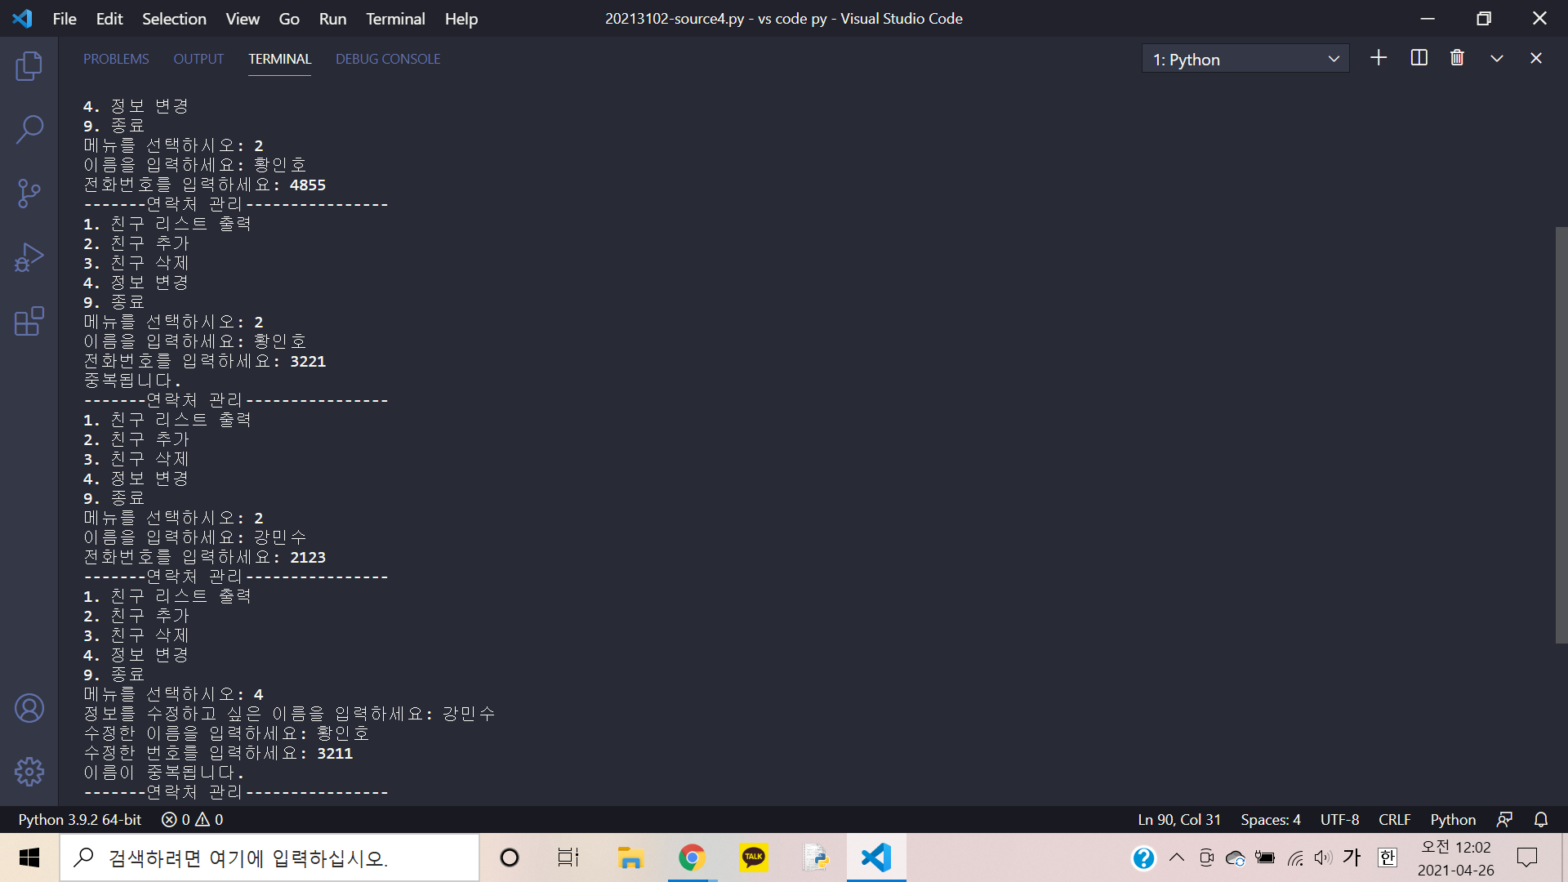Open the Explorer view in the activity bar
Viewport: 1568px width, 882px height.
point(29,66)
